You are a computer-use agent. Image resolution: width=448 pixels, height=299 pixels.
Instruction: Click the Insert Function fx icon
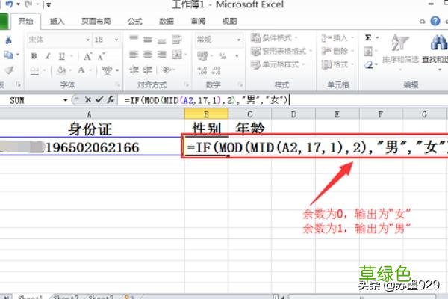pyautogui.click(x=111, y=99)
